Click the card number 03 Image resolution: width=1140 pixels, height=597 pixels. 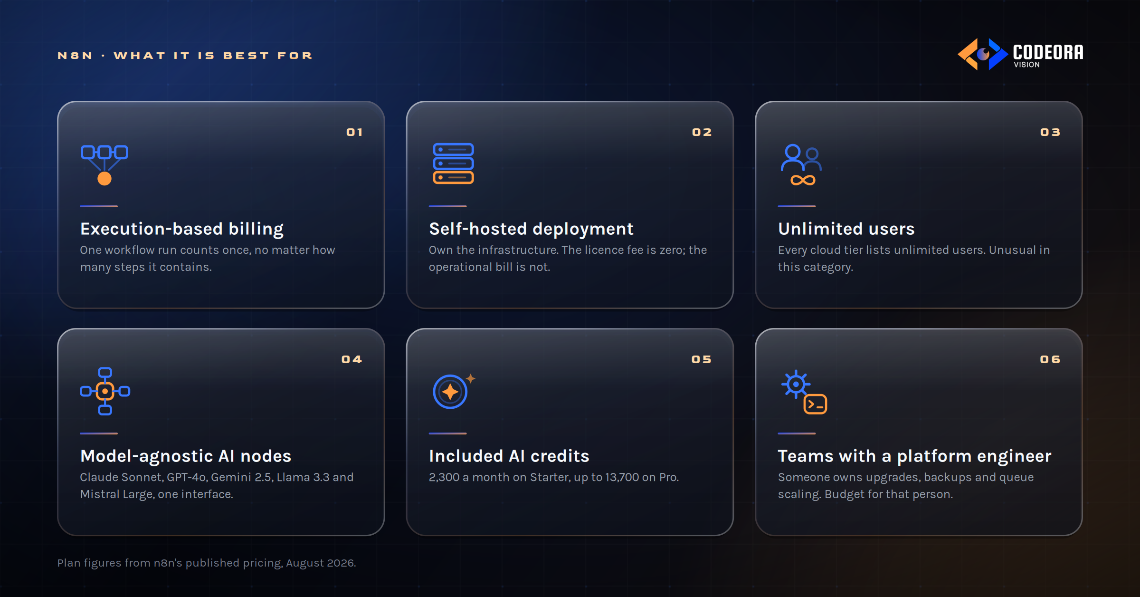(1050, 132)
